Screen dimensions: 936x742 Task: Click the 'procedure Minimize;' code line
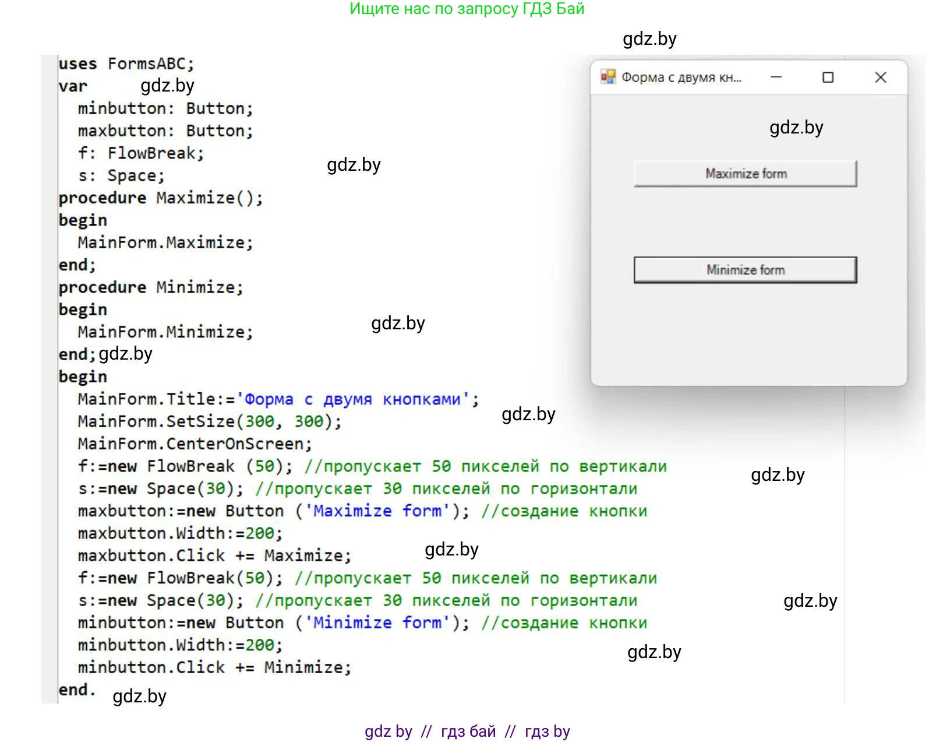click(x=150, y=287)
